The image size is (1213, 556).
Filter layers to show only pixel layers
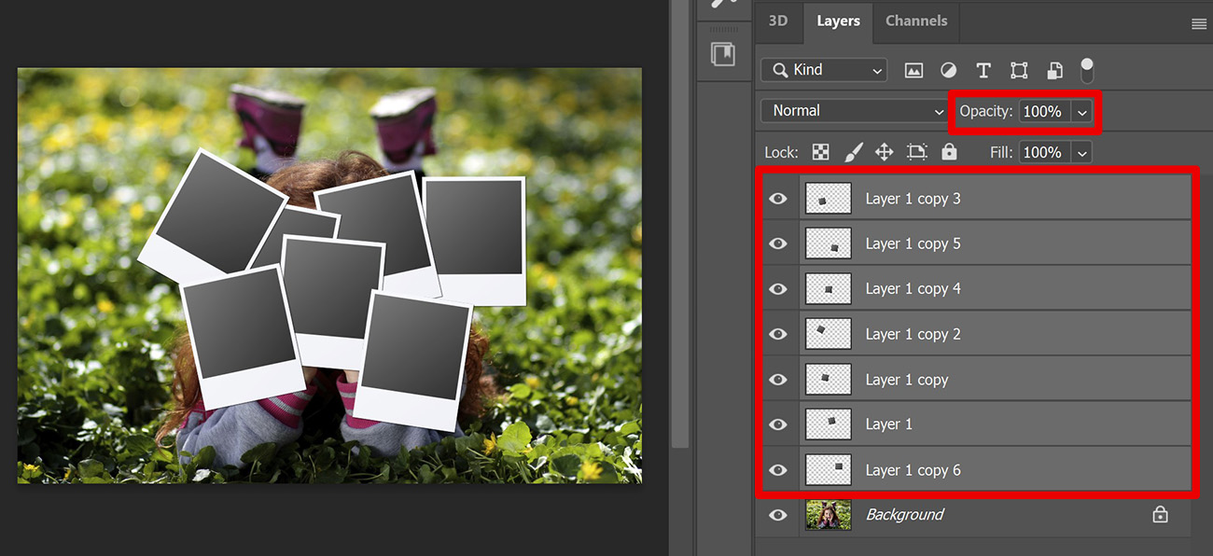point(913,70)
